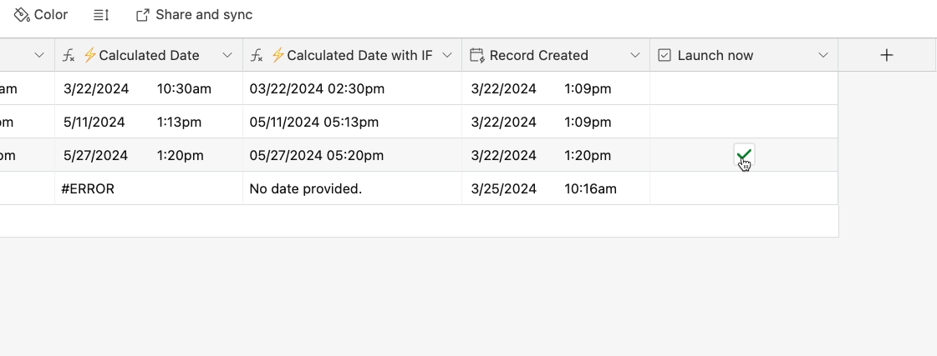937x356 pixels.
Task: Click the checkbox icon in Launch now header
Action: pyautogui.click(x=664, y=56)
